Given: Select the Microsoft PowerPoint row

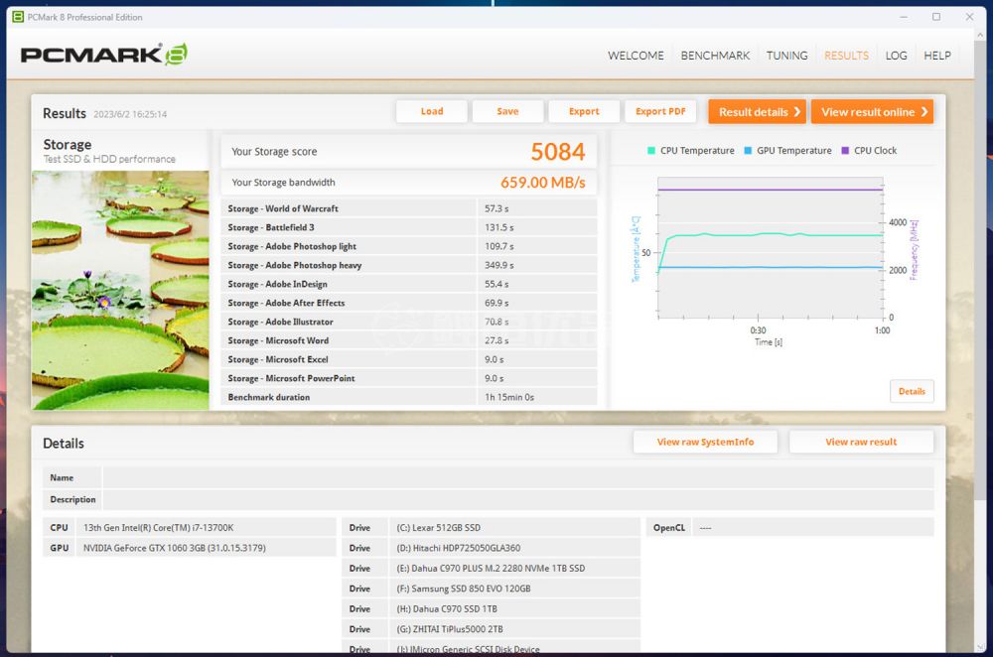Looking at the screenshot, I should 408,378.
